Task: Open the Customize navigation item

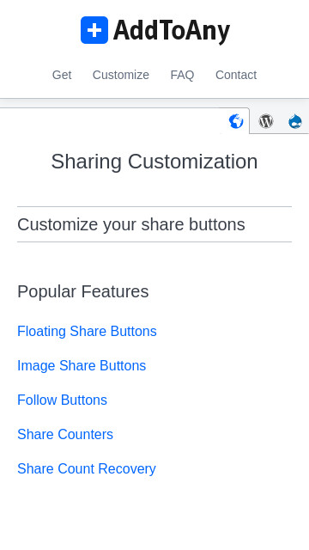Action: coord(121,75)
